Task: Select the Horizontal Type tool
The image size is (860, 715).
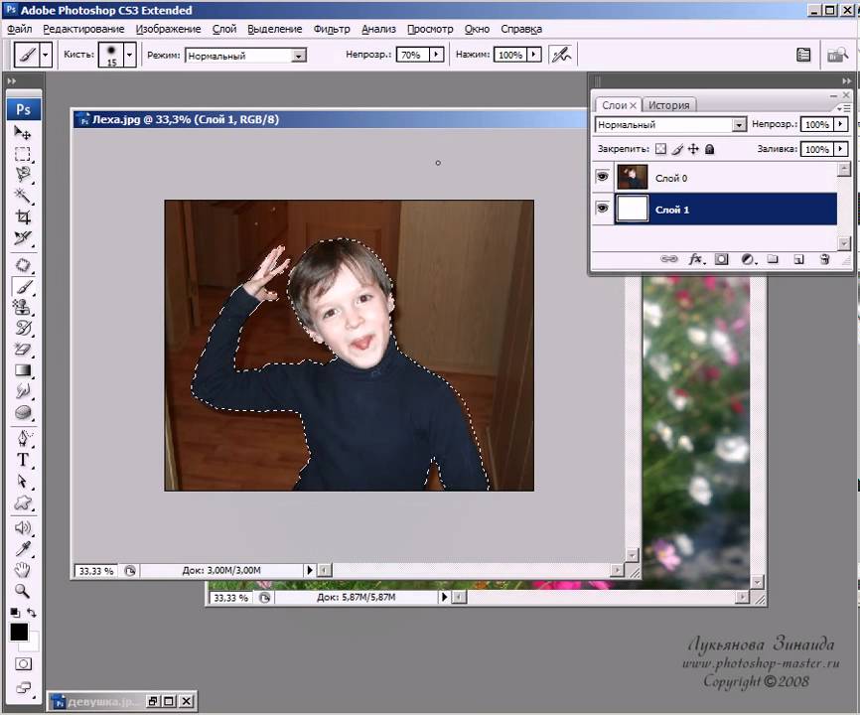Action: coord(23,461)
